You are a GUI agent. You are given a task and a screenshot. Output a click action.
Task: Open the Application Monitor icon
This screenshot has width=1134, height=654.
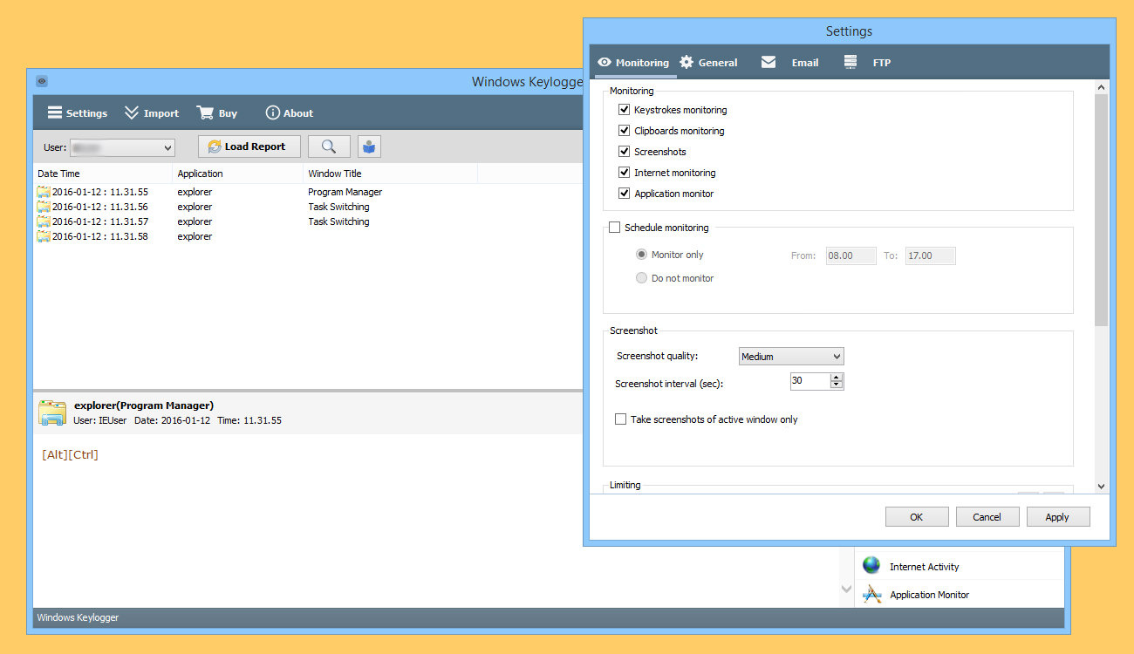pyautogui.click(x=871, y=595)
